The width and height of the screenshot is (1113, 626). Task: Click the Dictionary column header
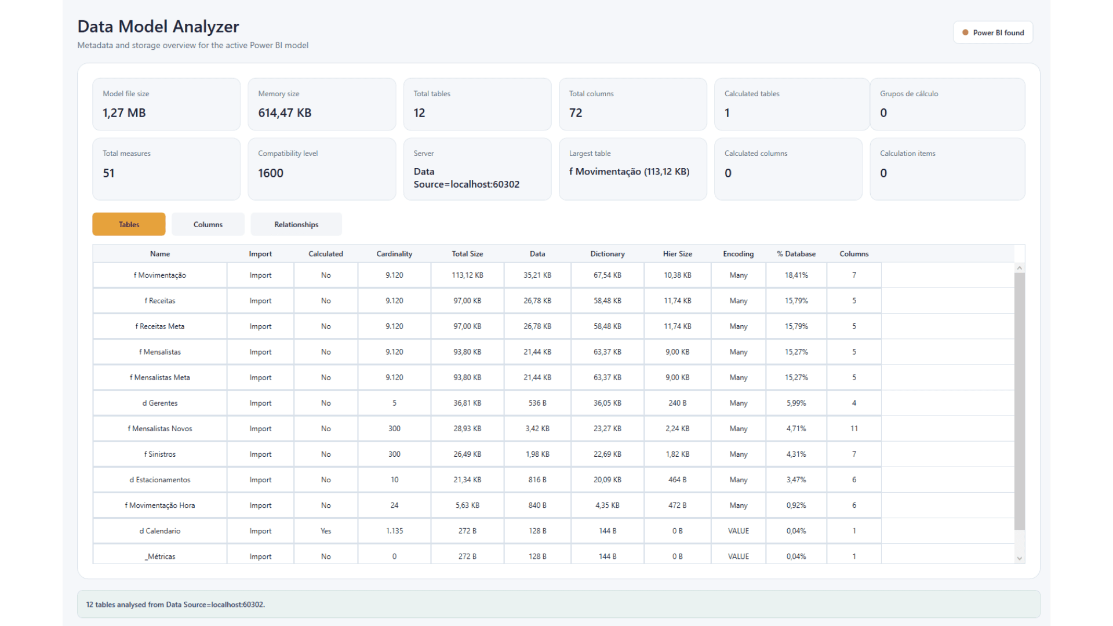pyautogui.click(x=608, y=254)
